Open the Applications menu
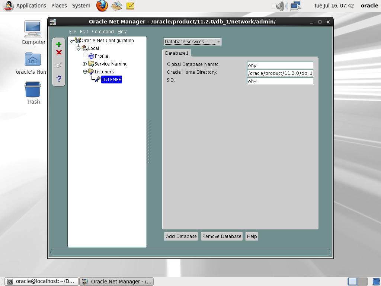 [x=31, y=6]
